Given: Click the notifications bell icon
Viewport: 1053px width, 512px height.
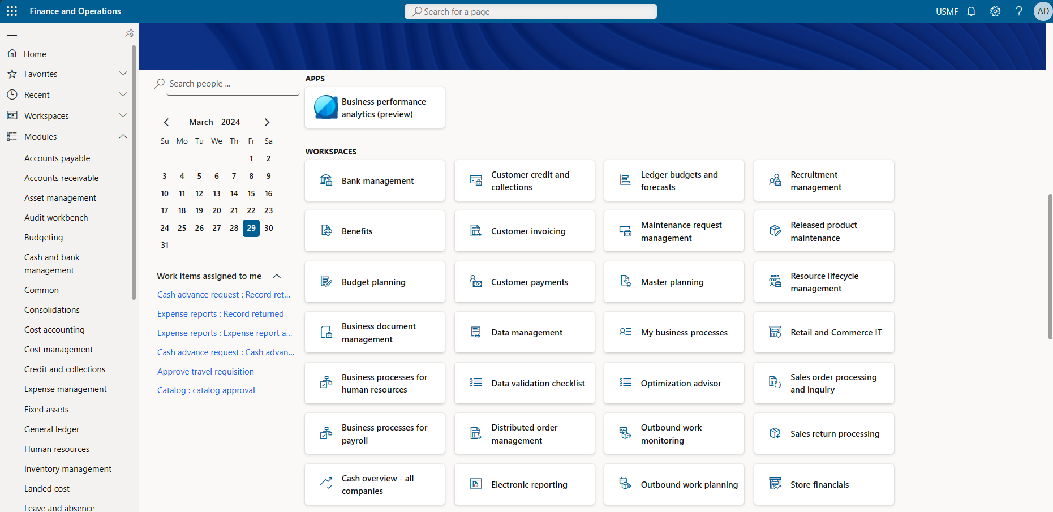Looking at the screenshot, I should pyautogui.click(x=971, y=11).
